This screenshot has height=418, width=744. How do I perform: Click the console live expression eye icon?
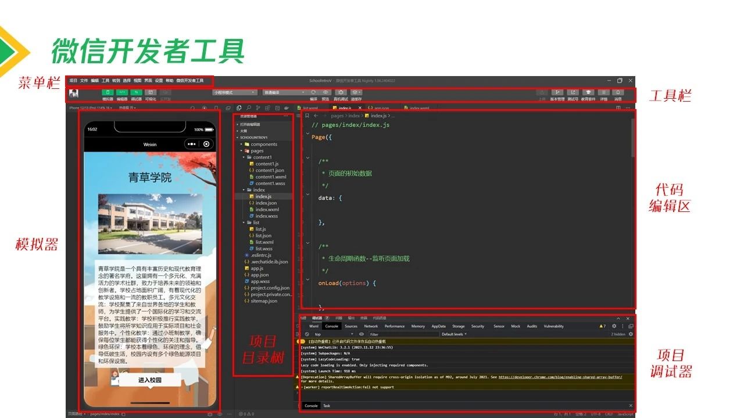[362, 334]
